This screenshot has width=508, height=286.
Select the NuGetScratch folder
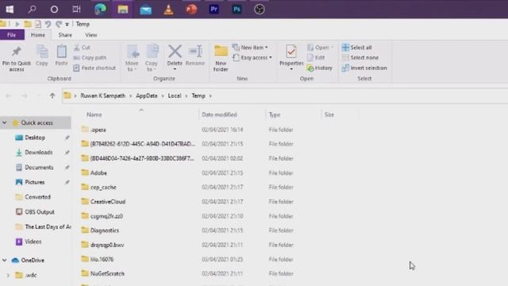tap(107, 273)
